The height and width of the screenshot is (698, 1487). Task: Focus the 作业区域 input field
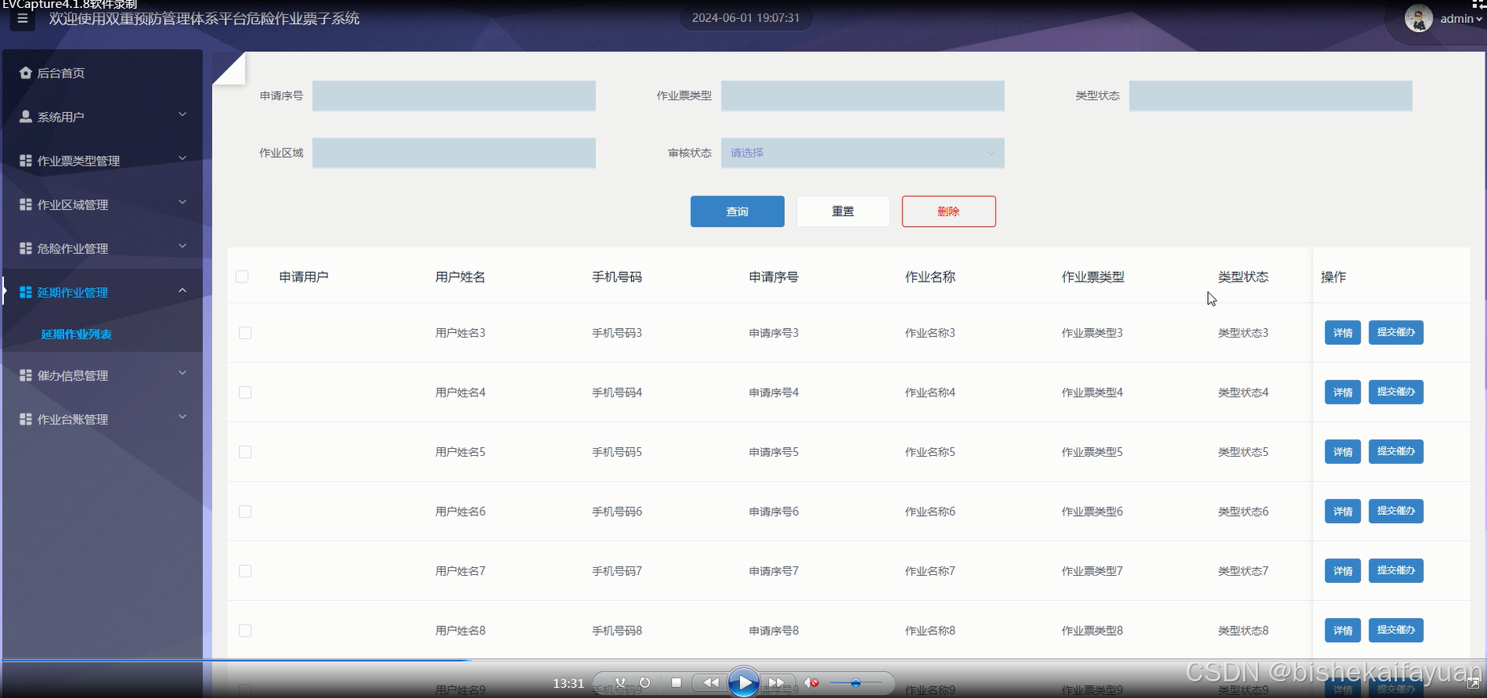point(454,153)
